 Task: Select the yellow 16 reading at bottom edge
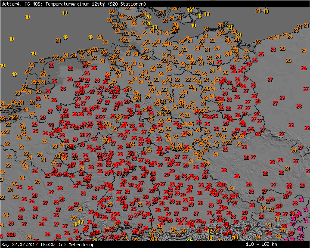click(x=189, y=241)
